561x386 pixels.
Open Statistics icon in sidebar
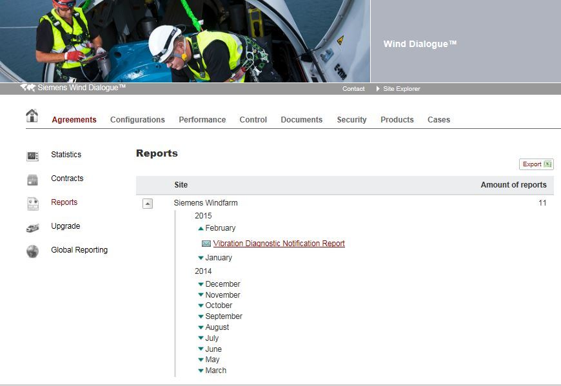32,156
